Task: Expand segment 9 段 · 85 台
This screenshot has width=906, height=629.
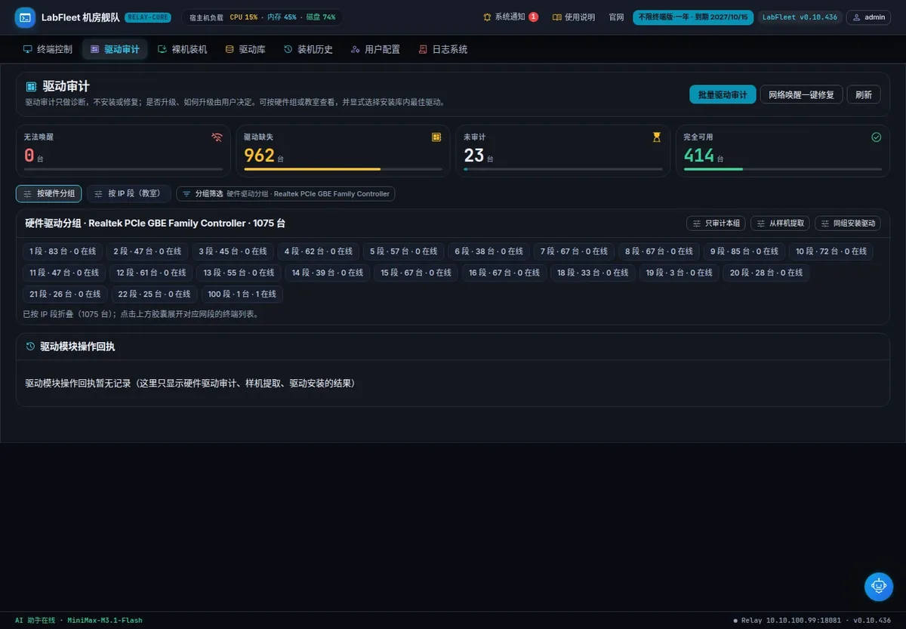Action: click(x=744, y=251)
